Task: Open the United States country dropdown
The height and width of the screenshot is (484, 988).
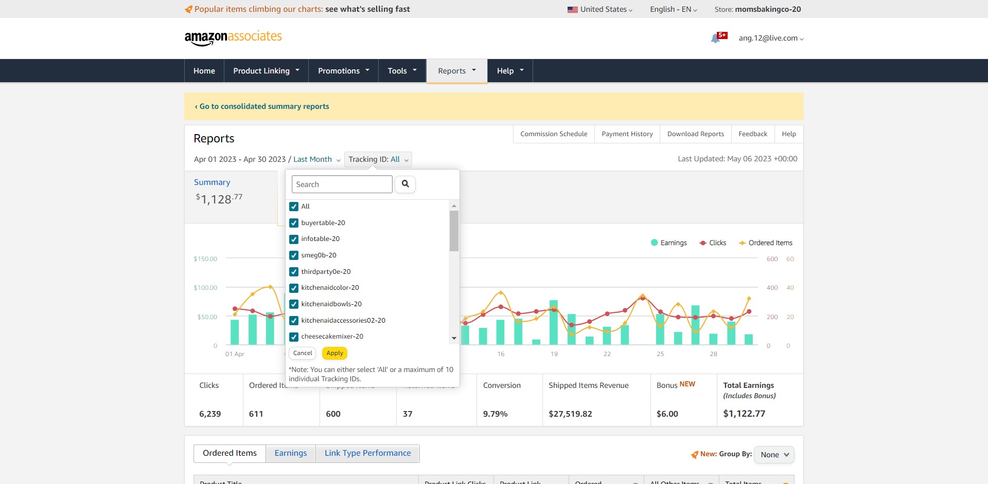Action: pos(600,9)
